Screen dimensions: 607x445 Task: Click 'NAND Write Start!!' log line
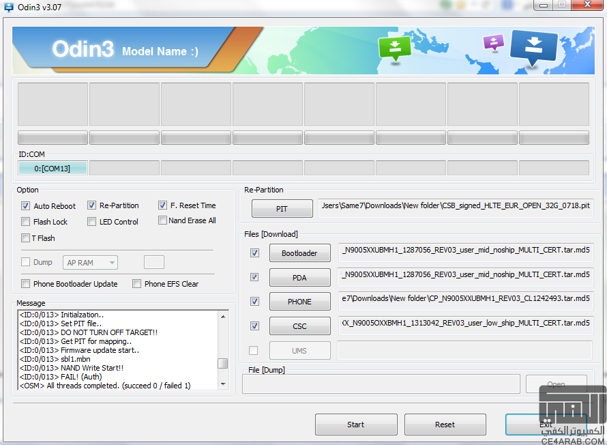click(x=72, y=368)
